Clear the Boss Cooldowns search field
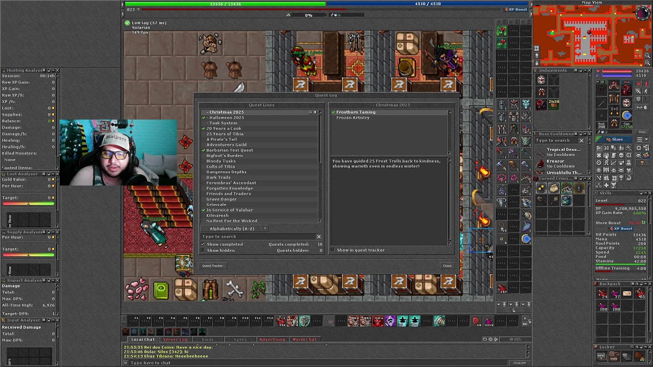This screenshot has width=653, height=367. [582, 141]
